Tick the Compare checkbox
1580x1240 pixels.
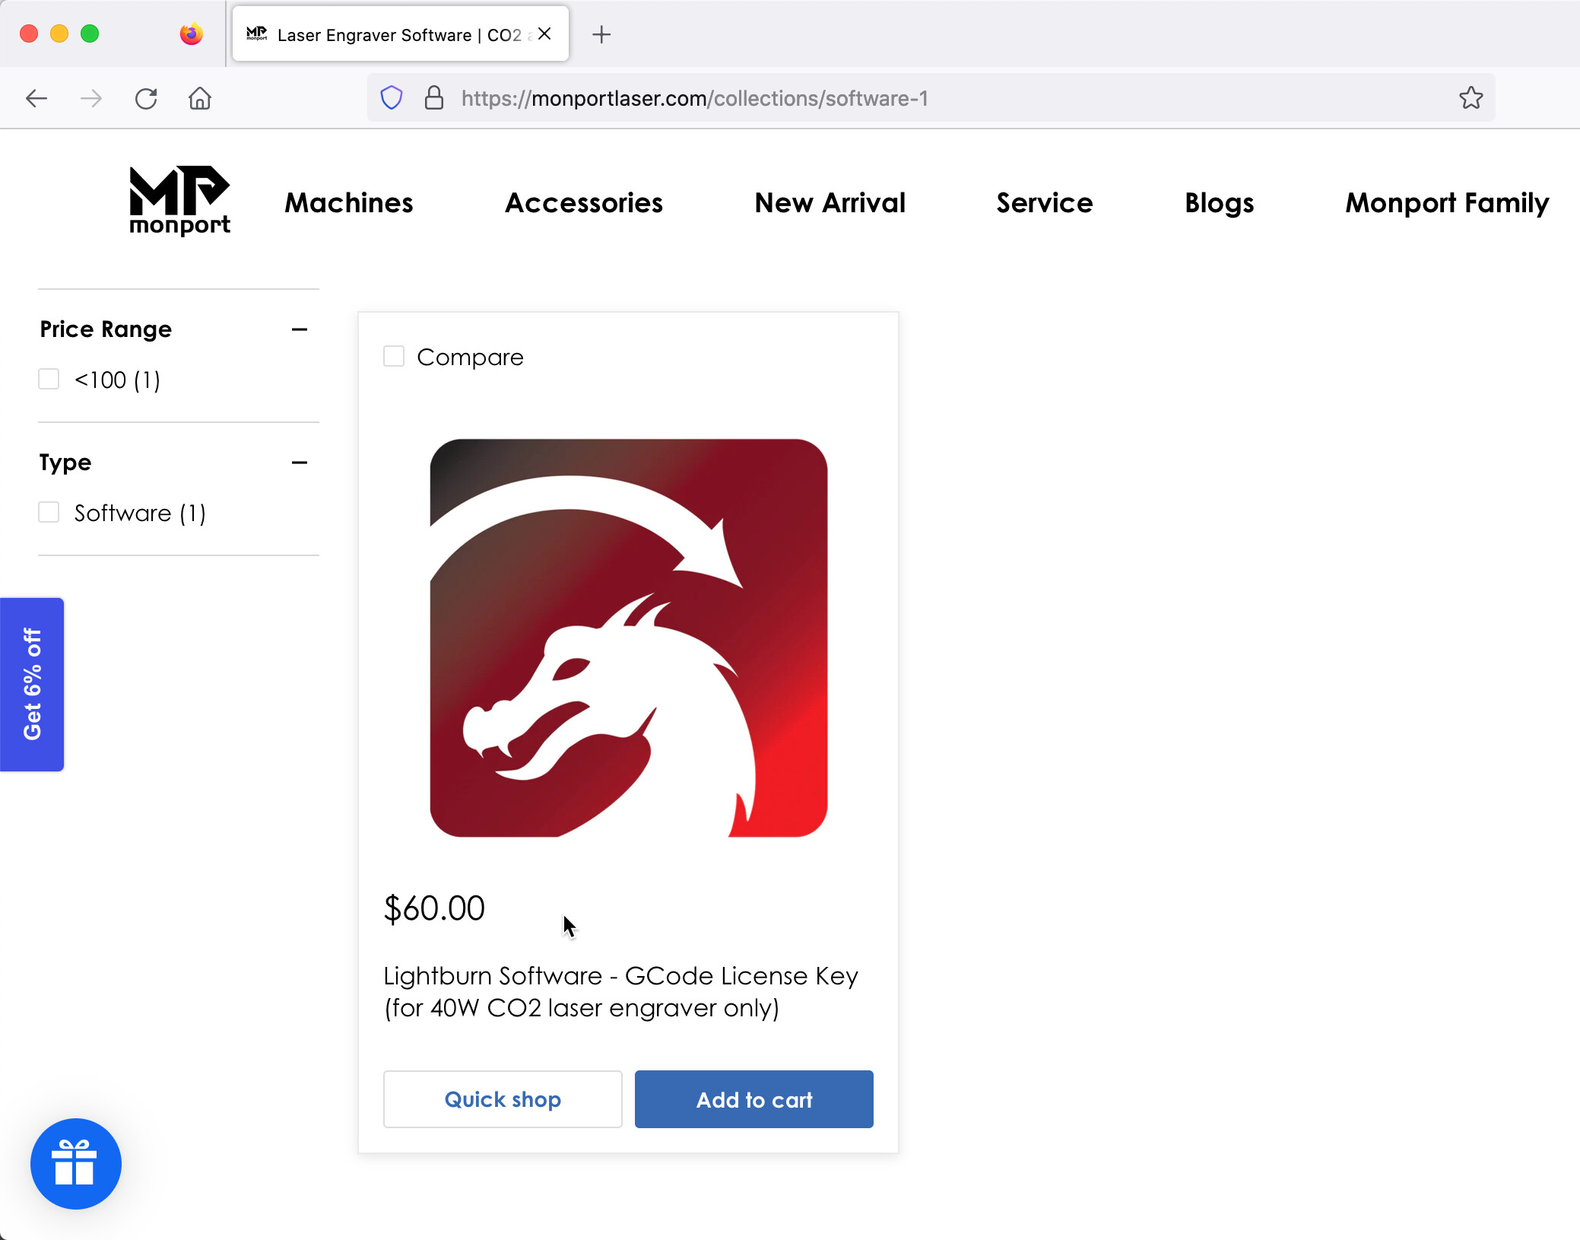point(394,356)
